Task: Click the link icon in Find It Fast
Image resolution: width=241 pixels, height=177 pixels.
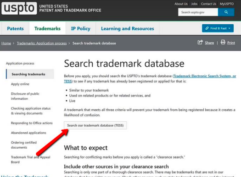Action: point(207,28)
